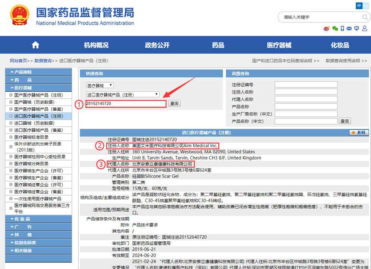This screenshot has width=371, height=269.
Task: Open the 数据查询使用说明 link
Action: 346,61
